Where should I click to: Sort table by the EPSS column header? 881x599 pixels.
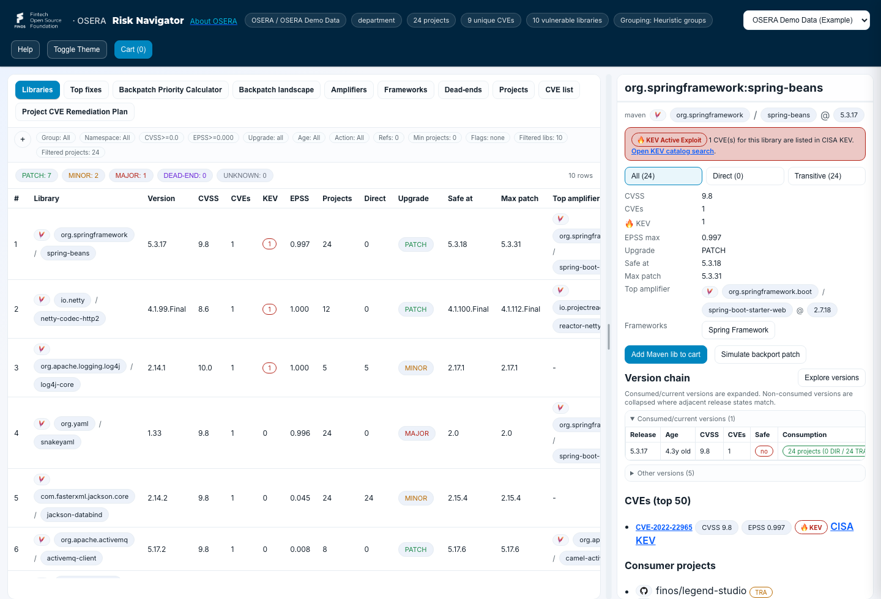(299, 199)
